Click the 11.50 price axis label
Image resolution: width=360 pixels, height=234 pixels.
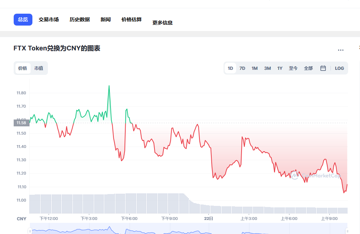[21, 133]
